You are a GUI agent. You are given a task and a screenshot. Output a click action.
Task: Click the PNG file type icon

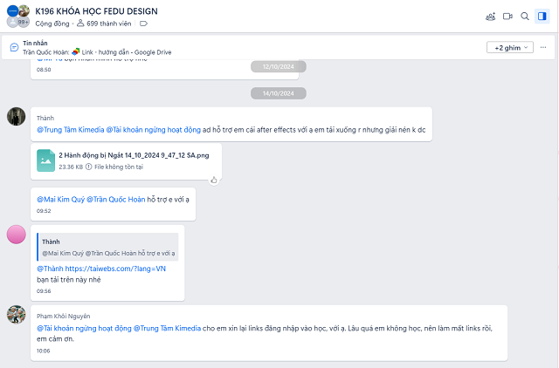[x=46, y=160]
